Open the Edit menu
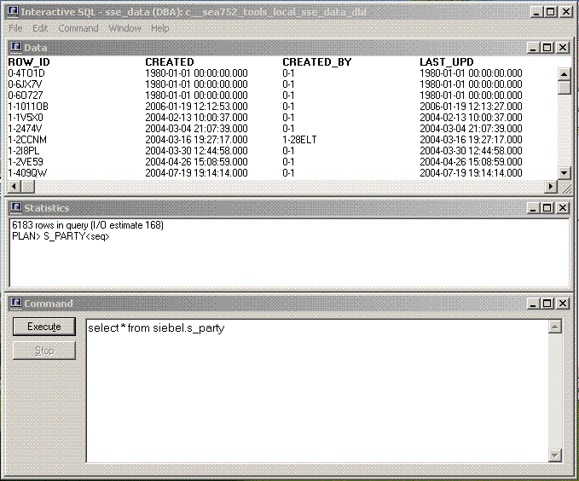Viewport: 579px width, 481px height. pos(40,28)
